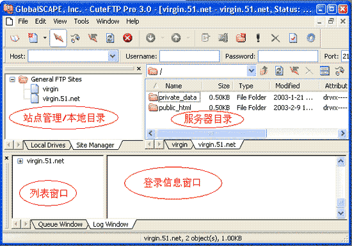Screen dimensions: 352x246
Task: Stop transfer with the red circle X icon
Action: click(127, 38)
